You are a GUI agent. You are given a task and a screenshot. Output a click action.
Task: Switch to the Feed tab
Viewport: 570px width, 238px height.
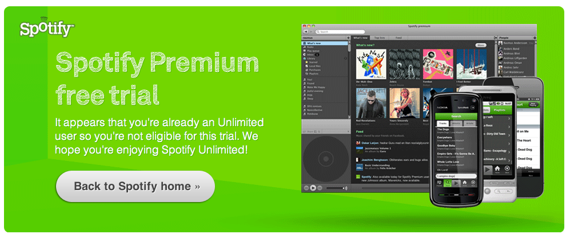398,38
